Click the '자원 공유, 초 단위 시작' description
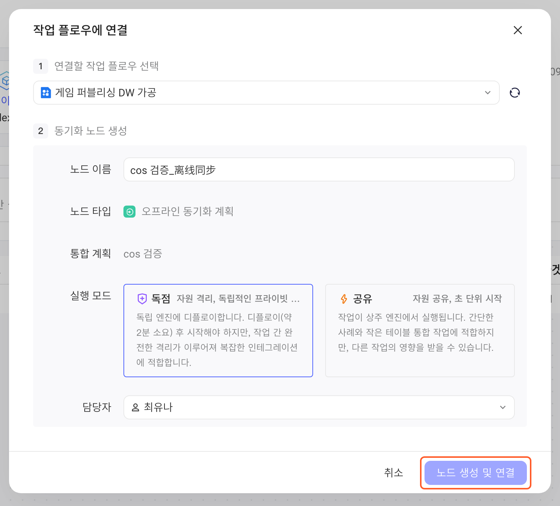Image resolution: width=560 pixels, height=506 pixels. [457, 299]
